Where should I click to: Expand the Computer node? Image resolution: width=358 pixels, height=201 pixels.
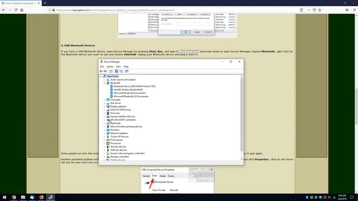tap(105, 100)
